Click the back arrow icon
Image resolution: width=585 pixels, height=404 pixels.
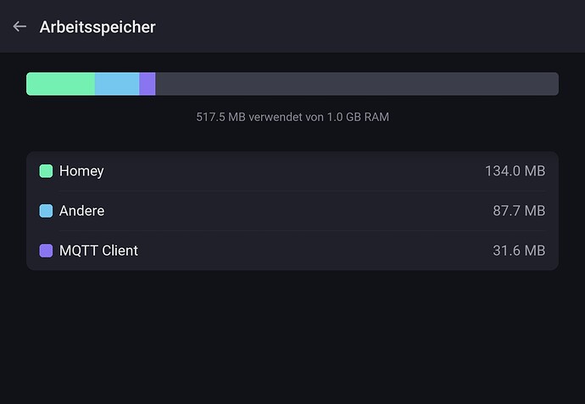[x=19, y=26]
